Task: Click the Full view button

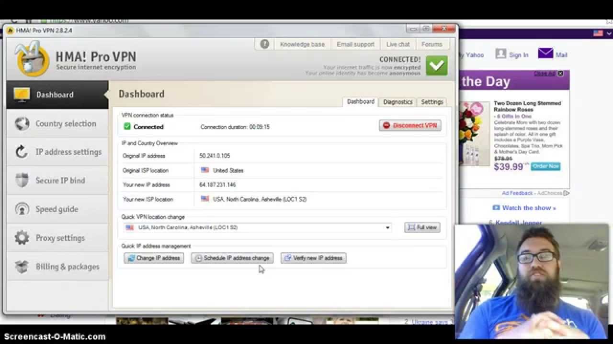Action: coord(422,227)
